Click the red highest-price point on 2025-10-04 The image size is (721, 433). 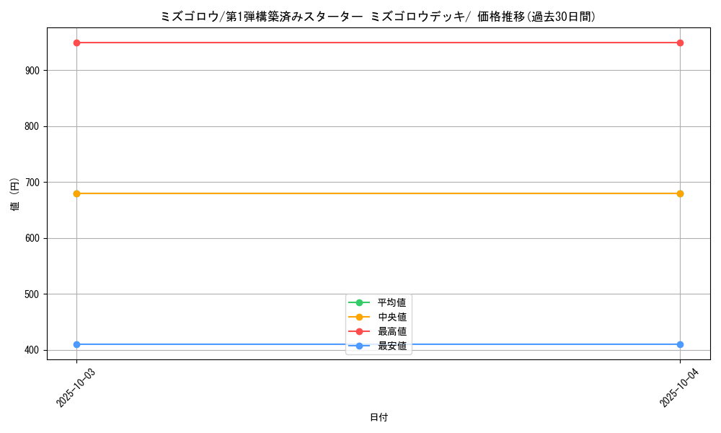(x=680, y=43)
